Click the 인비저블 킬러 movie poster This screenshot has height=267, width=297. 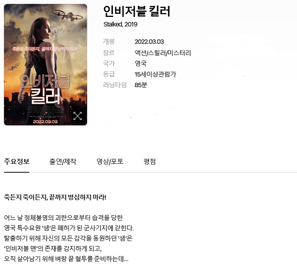45,65
